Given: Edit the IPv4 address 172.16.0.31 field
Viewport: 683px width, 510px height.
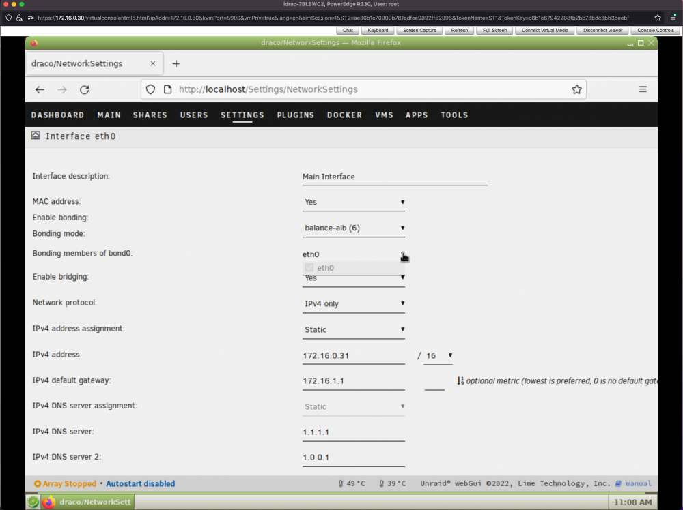Looking at the screenshot, I should [x=353, y=356].
